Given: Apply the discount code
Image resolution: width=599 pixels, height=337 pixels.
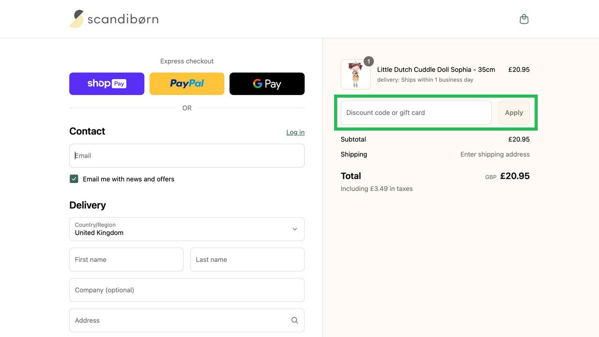Looking at the screenshot, I should click(514, 112).
